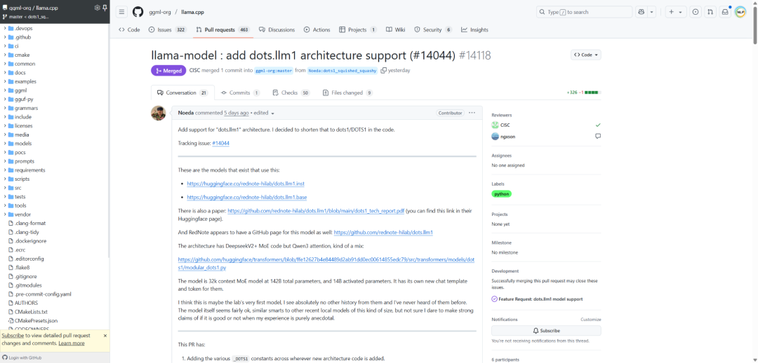The image size is (758, 363).
Task: Open sidebar settings gear icon
Action: (x=97, y=8)
